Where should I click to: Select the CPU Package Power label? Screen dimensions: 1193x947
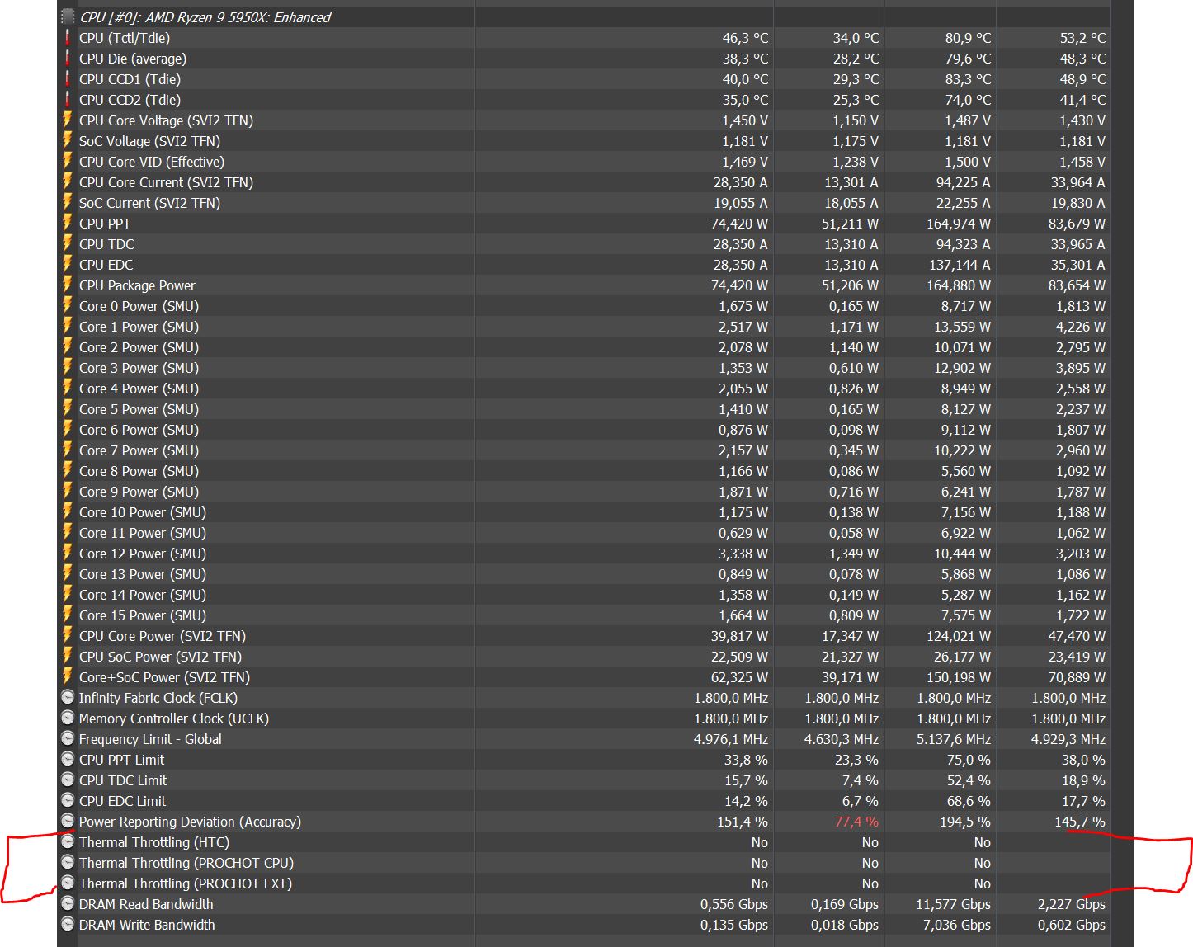[x=137, y=285]
